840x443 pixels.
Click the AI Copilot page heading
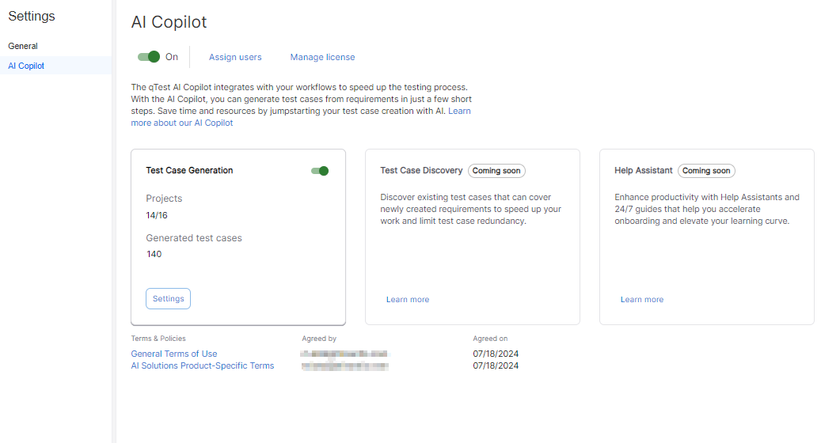[x=169, y=22]
